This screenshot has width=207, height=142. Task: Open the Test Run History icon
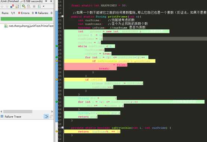pos(39,6)
